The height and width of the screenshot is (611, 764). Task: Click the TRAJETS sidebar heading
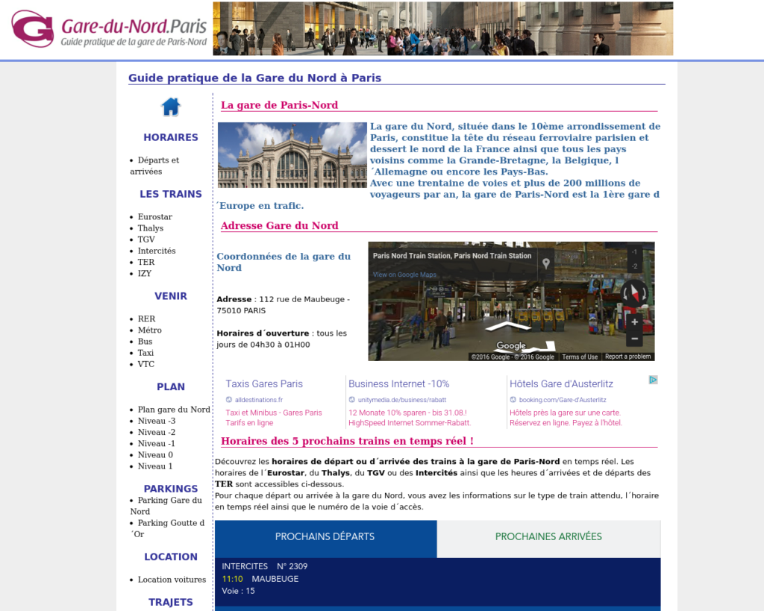point(171,602)
